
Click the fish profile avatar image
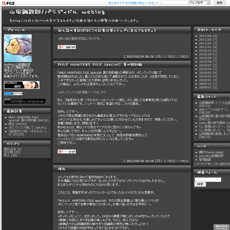[x=18, y=48]
